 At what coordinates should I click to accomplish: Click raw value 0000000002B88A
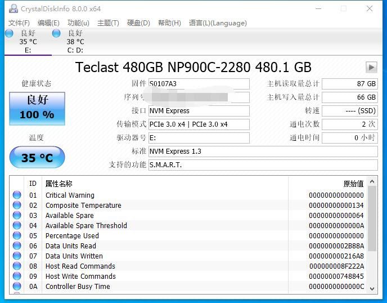[x=336, y=246]
